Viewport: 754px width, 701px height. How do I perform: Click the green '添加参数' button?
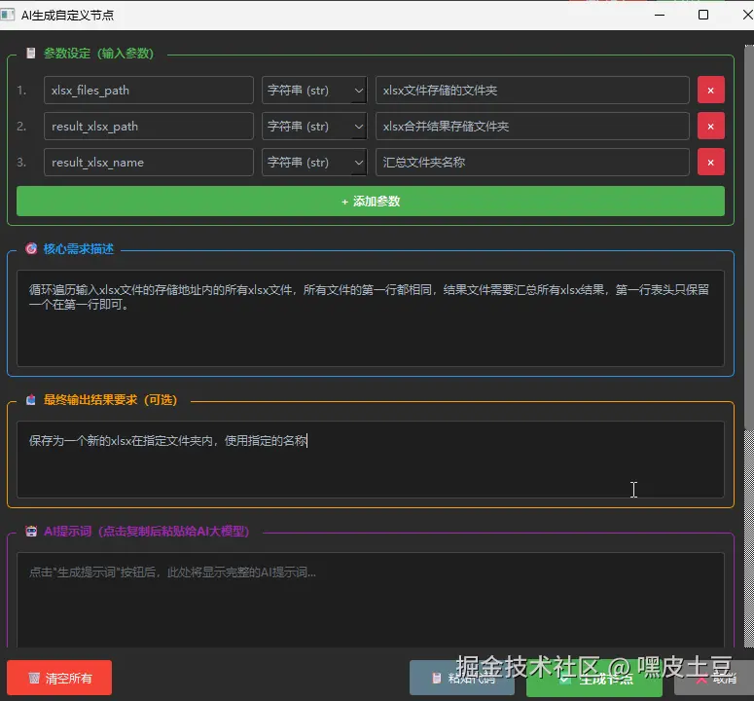coord(371,202)
